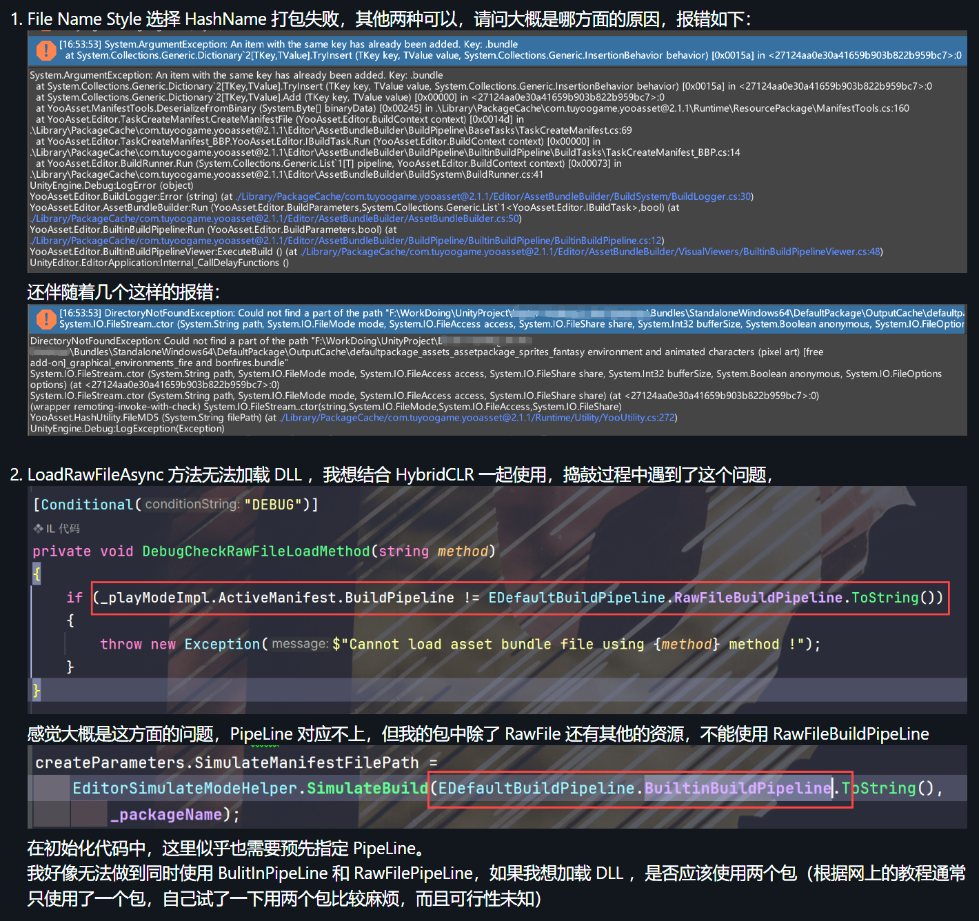The height and width of the screenshot is (921, 979).
Task: Click RawFileBuildPipeline in the if condition
Action: [x=758, y=598]
